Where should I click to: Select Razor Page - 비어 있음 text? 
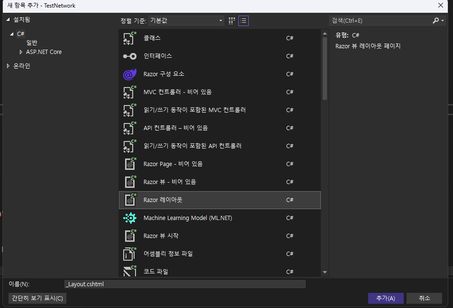[173, 164]
